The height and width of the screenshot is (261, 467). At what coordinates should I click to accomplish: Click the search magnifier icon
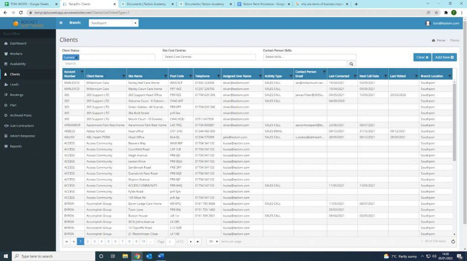pyautogui.click(x=351, y=64)
